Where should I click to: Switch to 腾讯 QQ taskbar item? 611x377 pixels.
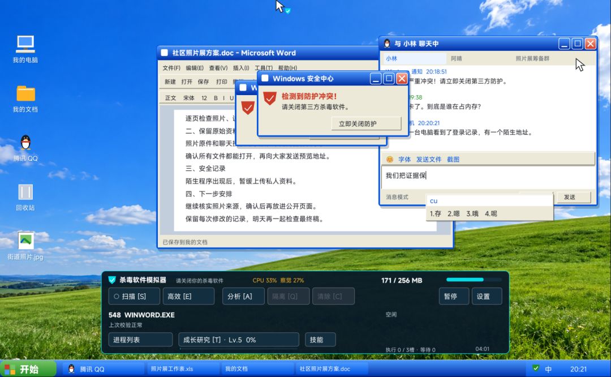click(x=105, y=369)
